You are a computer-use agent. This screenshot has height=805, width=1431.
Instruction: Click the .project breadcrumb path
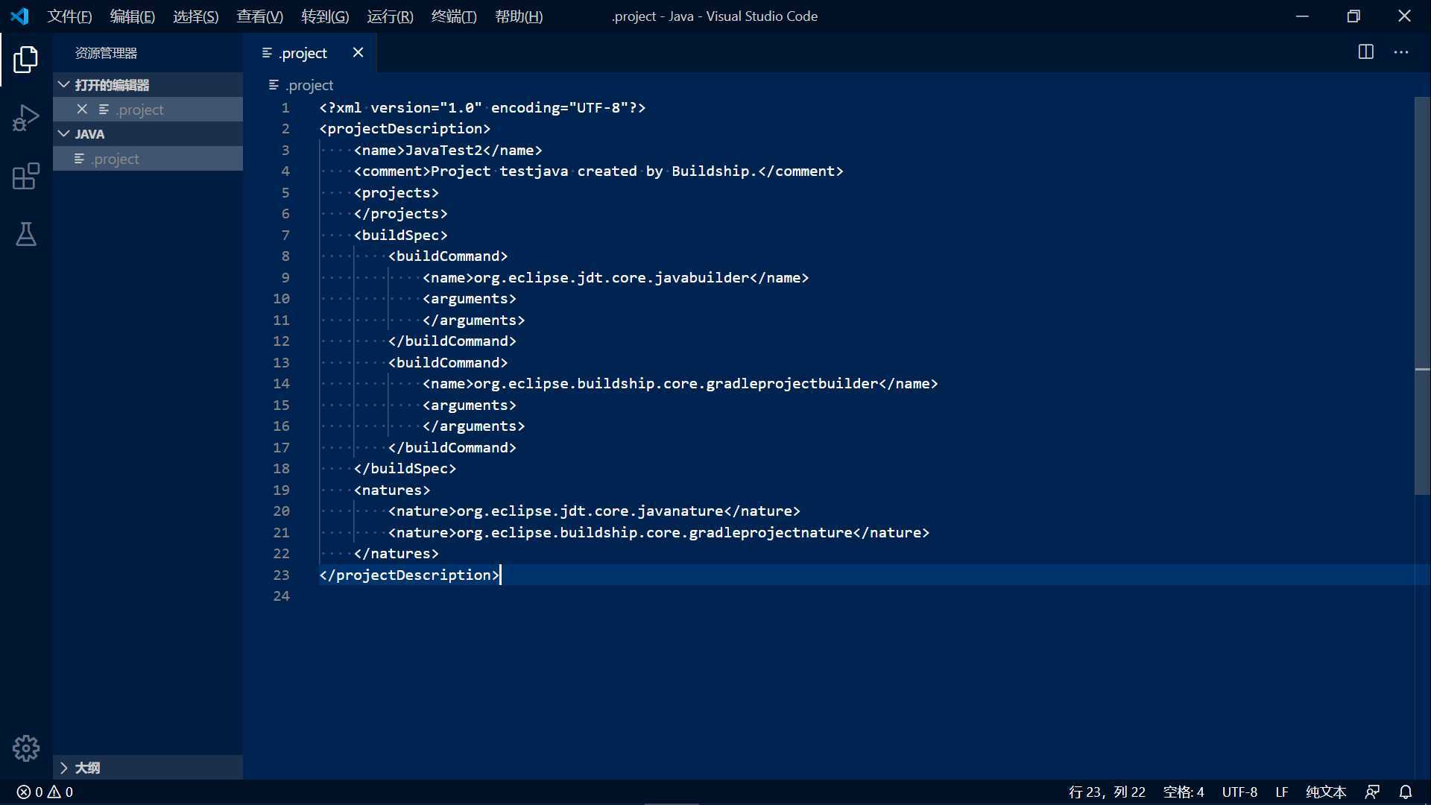[301, 85]
